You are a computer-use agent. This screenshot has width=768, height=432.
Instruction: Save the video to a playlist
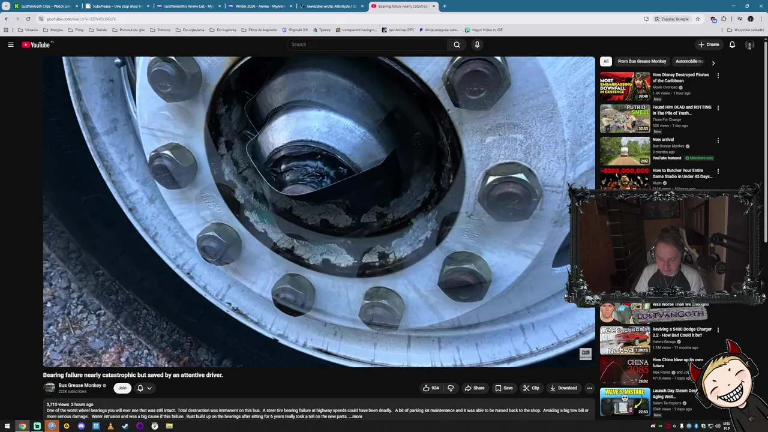(504, 388)
